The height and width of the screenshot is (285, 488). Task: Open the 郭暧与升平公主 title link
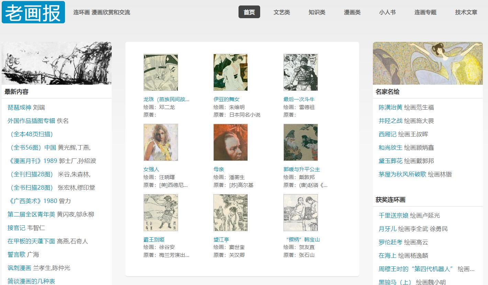[x=302, y=169]
